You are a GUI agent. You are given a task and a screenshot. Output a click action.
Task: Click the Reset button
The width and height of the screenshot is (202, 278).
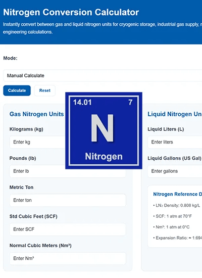pyautogui.click(x=44, y=90)
